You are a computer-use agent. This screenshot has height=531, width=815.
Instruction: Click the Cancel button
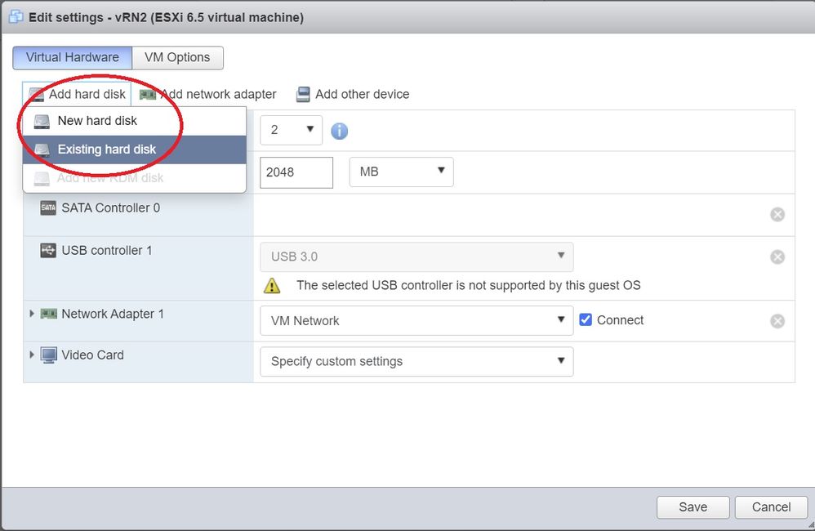[771, 507]
